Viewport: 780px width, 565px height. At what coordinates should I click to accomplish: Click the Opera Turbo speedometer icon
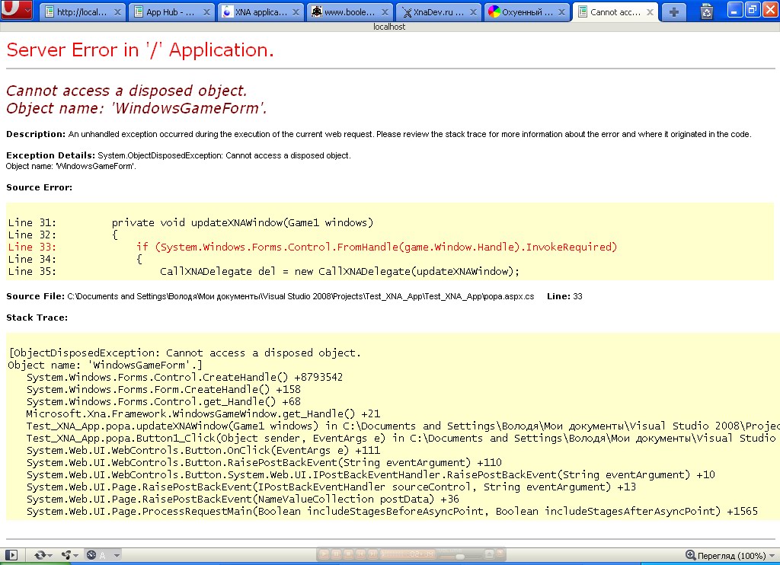click(x=91, y=555)
